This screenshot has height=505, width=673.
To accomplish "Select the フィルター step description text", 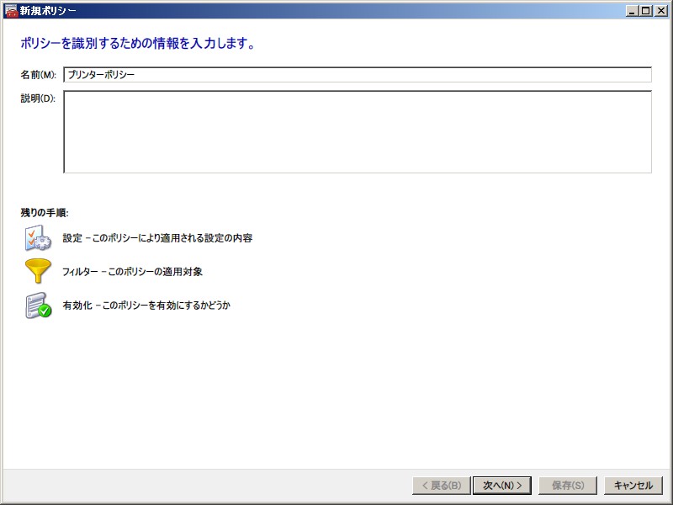I will click(132, 272).
